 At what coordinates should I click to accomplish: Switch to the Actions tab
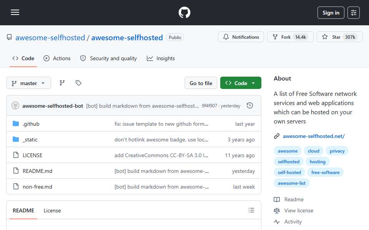[57, 58]
